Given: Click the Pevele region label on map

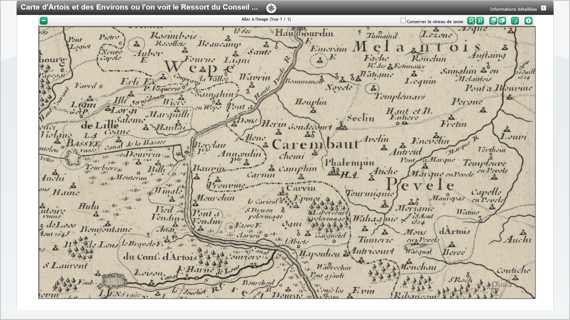Looking at the screenshot, I should click(x=420, y=185).
